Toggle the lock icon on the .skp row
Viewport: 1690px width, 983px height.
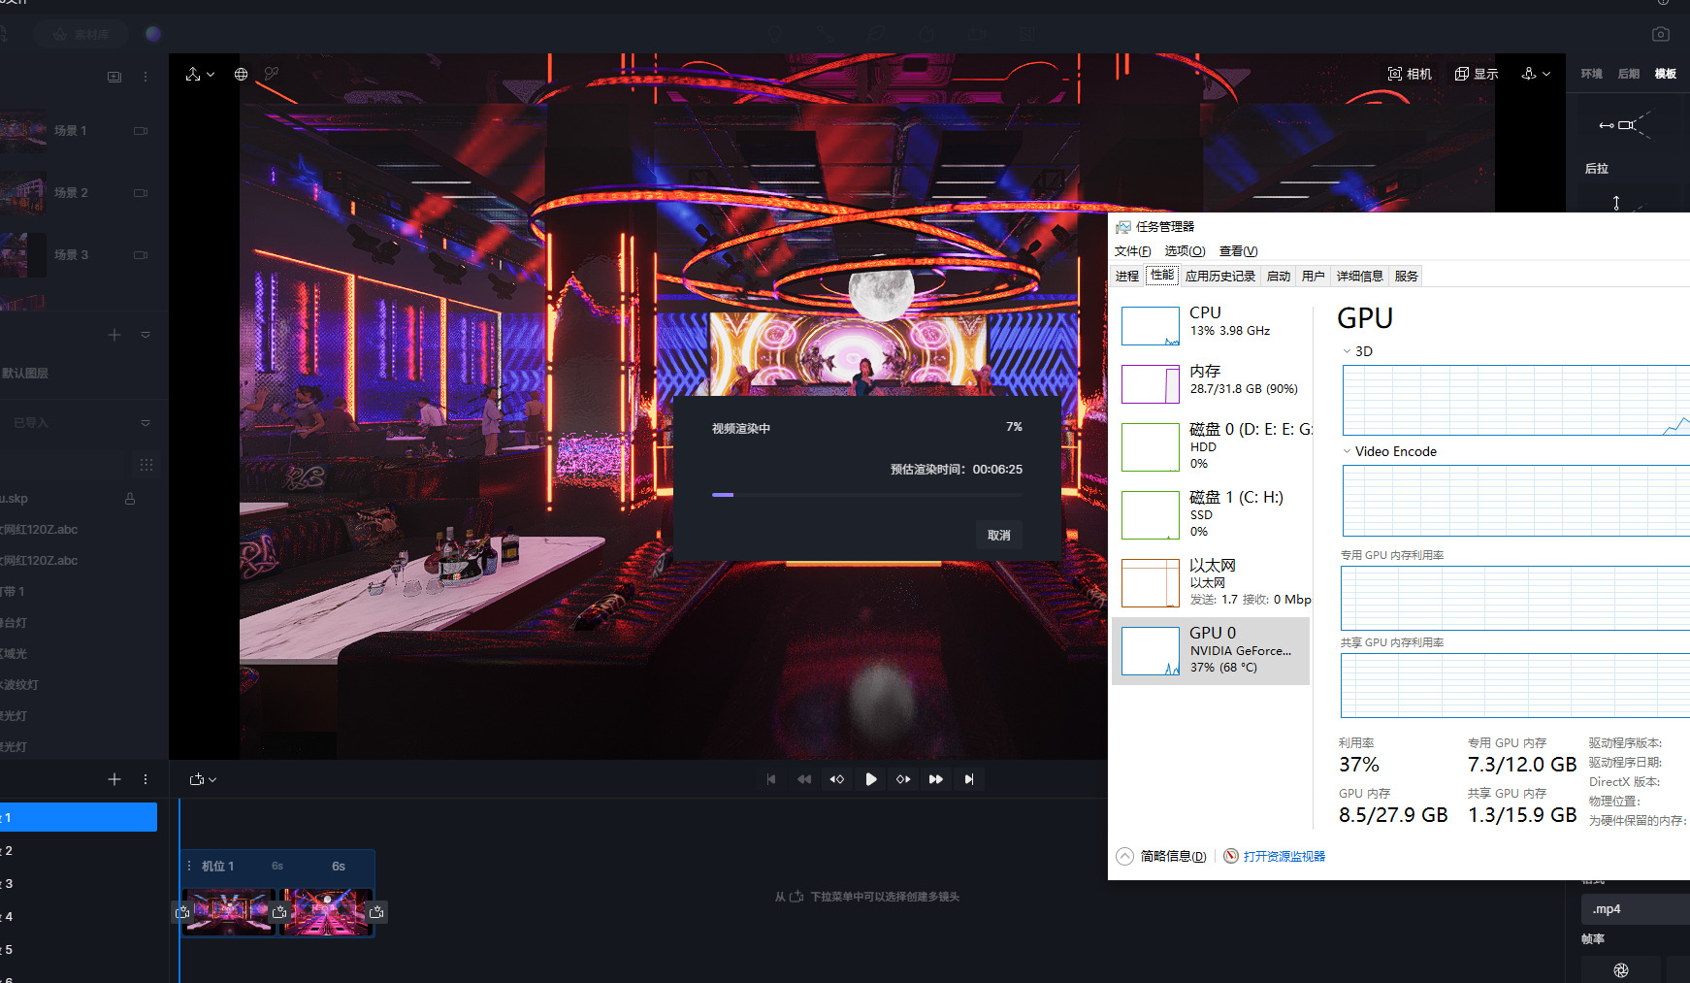[x=130, y=499]
